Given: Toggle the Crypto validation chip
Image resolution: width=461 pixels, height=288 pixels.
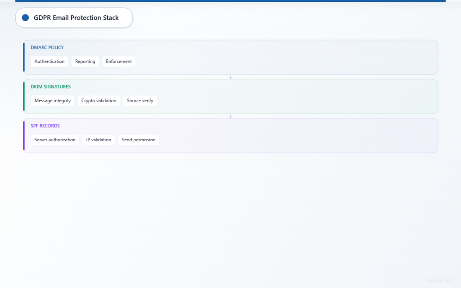Looking at the screenshot, I should point(99,100).
